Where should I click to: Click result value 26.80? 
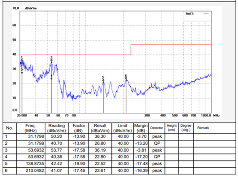(x=100, y=143)
